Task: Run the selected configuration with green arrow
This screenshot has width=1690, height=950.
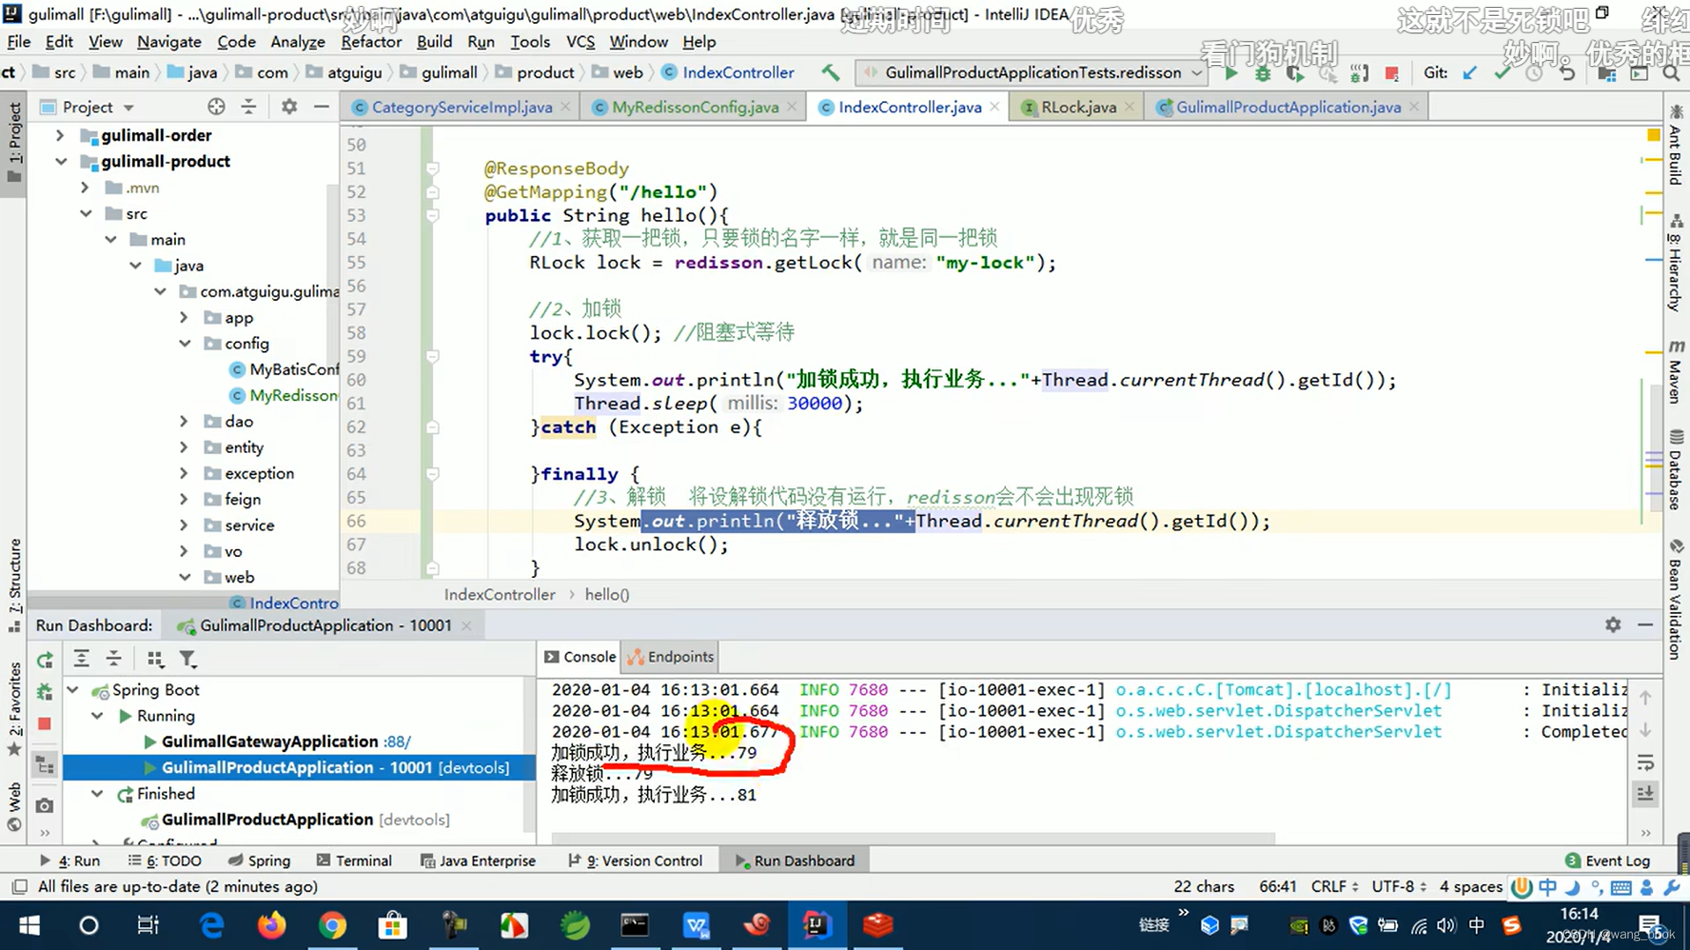Action: tap(1231, 73)
